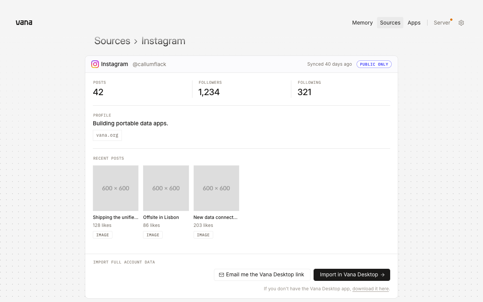Screen dimensions: 483x302
Task: Open the Offsite in Lisbon post thumbnail
Action: pos(166,188)
